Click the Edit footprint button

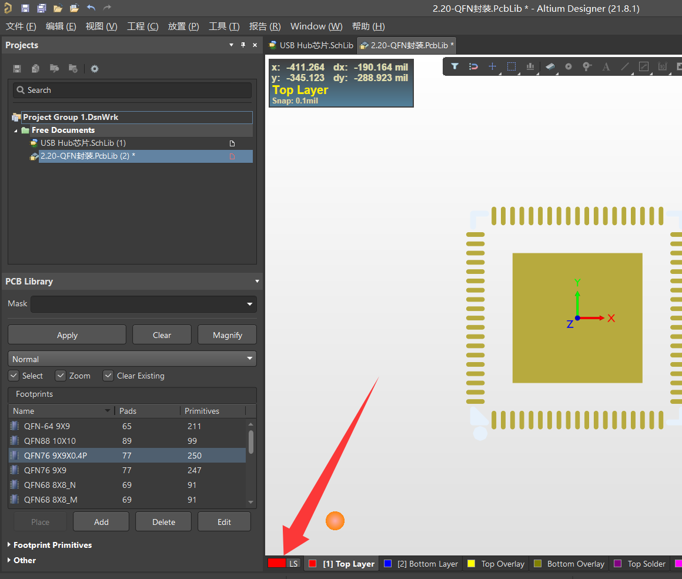[224, 521]
